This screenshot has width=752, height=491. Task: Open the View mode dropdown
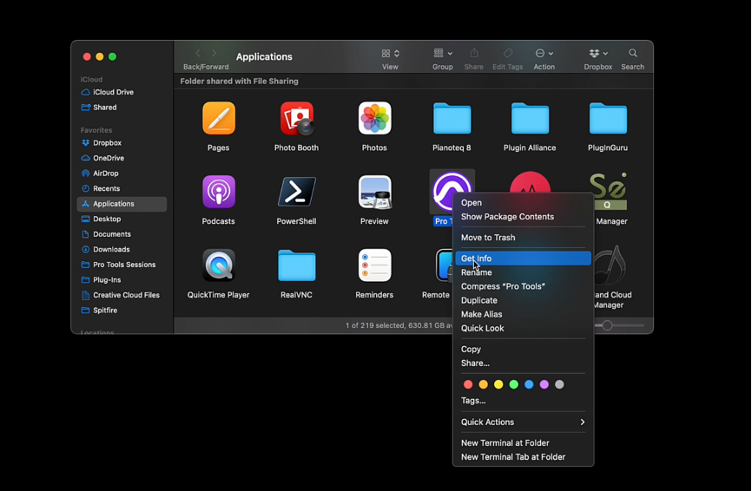click(x=391, y=53)
